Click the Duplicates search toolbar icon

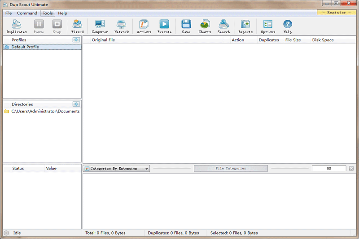pos(17,26)
